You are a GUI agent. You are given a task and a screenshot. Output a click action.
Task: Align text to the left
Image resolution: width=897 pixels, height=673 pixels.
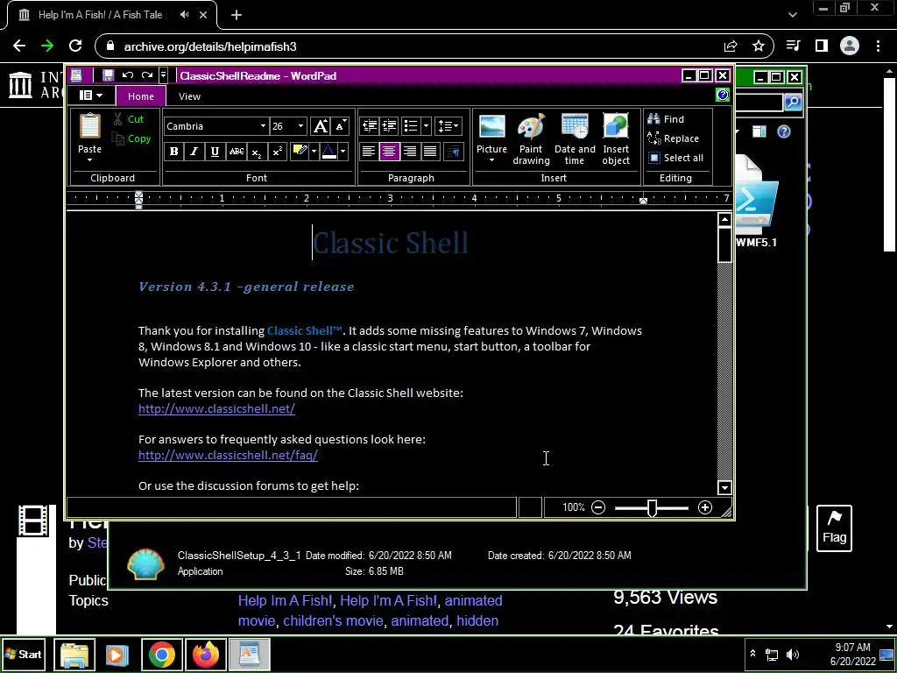pos(369,152)
